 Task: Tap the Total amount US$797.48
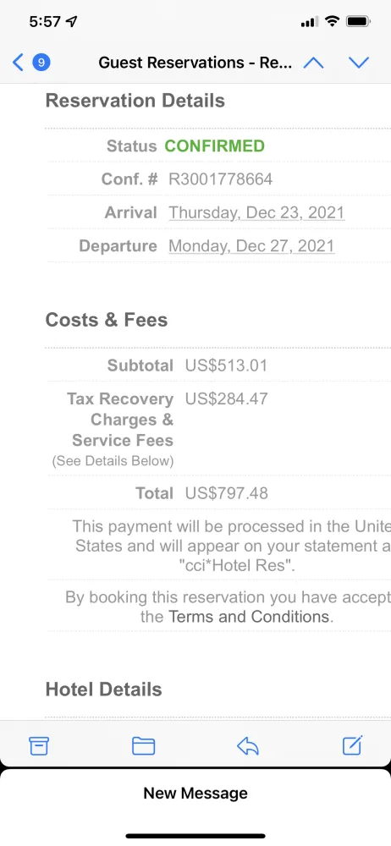point(226,493)
